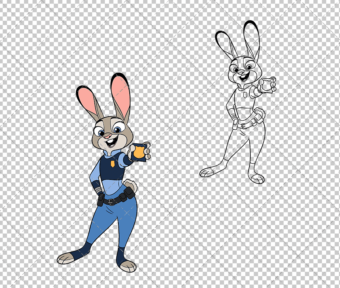Click the colored rabbit's pink nose
Image resolution: width=340 pixels, height=288 pixels.
[108, 136]
